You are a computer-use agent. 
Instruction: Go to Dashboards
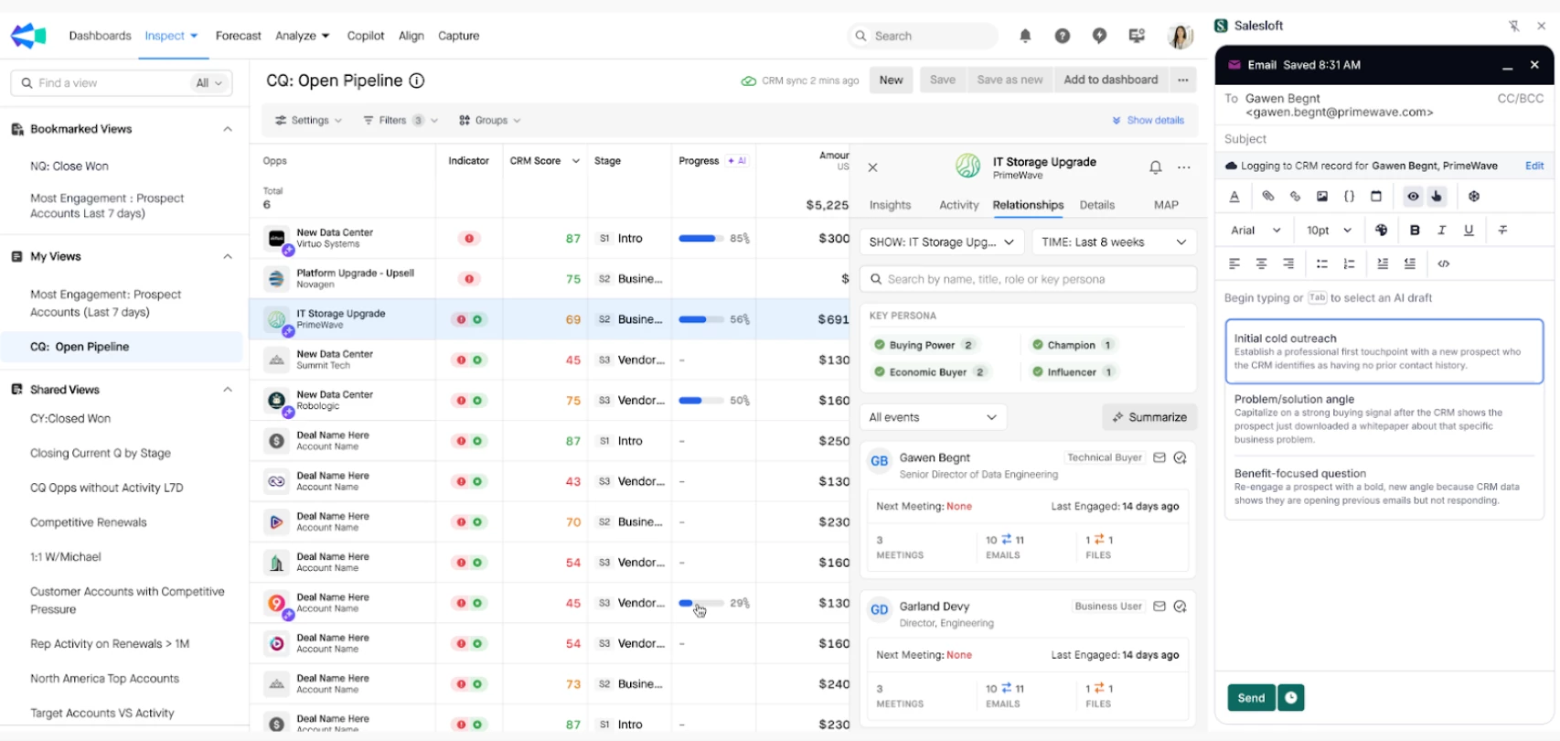coord(100,36)
